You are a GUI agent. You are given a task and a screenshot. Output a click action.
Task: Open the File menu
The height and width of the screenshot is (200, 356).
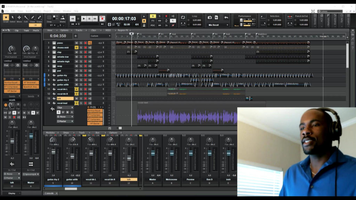[7, 11]
